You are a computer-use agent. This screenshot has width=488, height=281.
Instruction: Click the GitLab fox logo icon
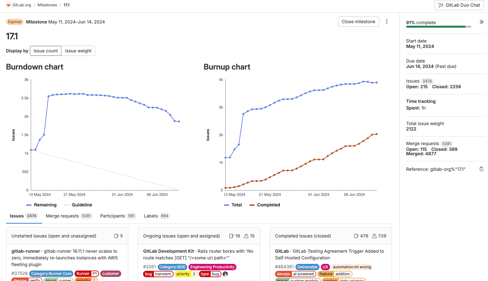pyautogui.click(x=9, y=5)
